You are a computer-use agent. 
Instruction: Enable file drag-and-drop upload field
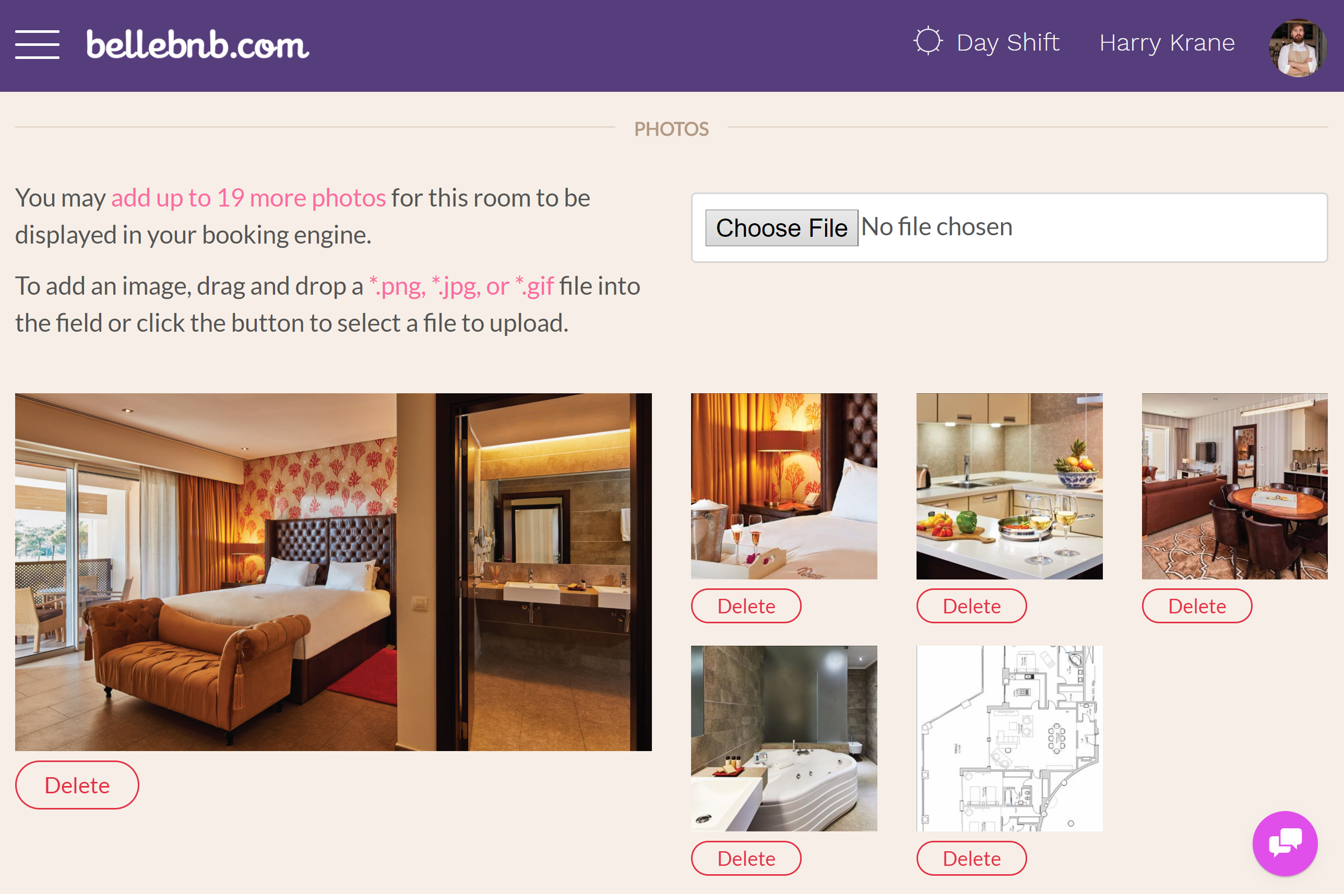[x=1009, y=227]
